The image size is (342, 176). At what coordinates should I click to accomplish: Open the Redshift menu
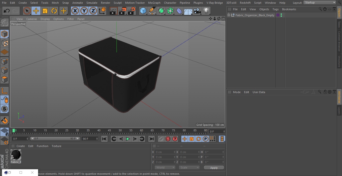tap(245, 3)
